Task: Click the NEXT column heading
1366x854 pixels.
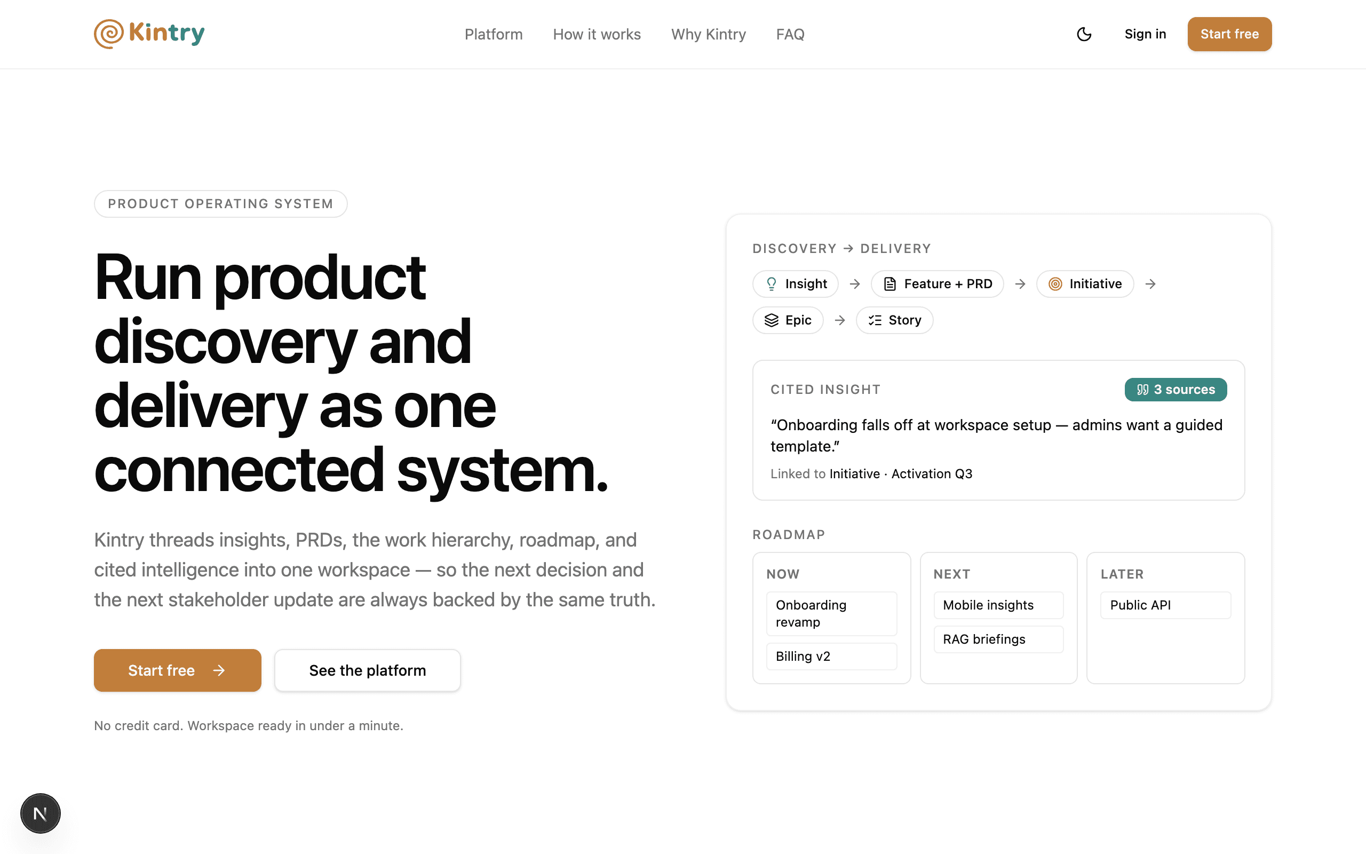Action: pyautogui.click(x=952, y=574)
